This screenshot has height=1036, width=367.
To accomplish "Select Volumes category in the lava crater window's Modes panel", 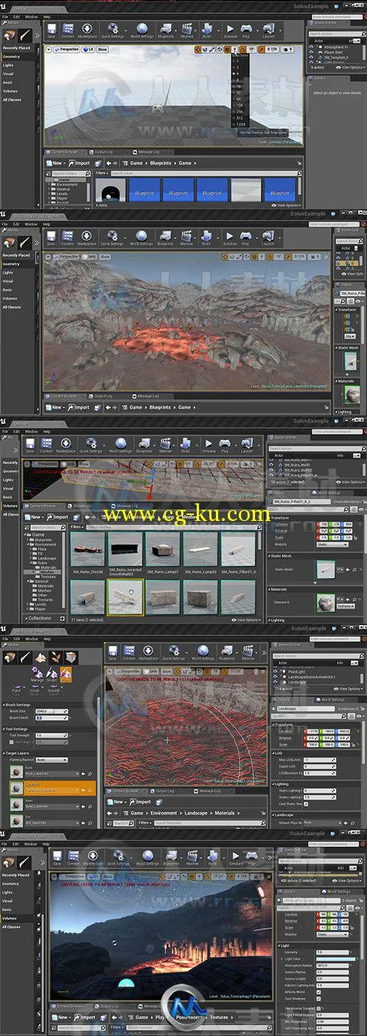I will [x=10, y=298].
